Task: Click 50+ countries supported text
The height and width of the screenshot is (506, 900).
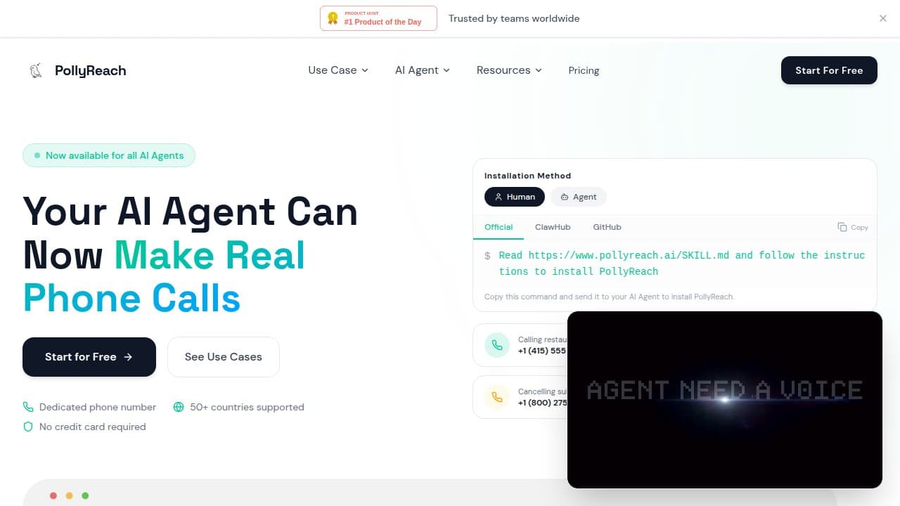Action: pos(247,407)
